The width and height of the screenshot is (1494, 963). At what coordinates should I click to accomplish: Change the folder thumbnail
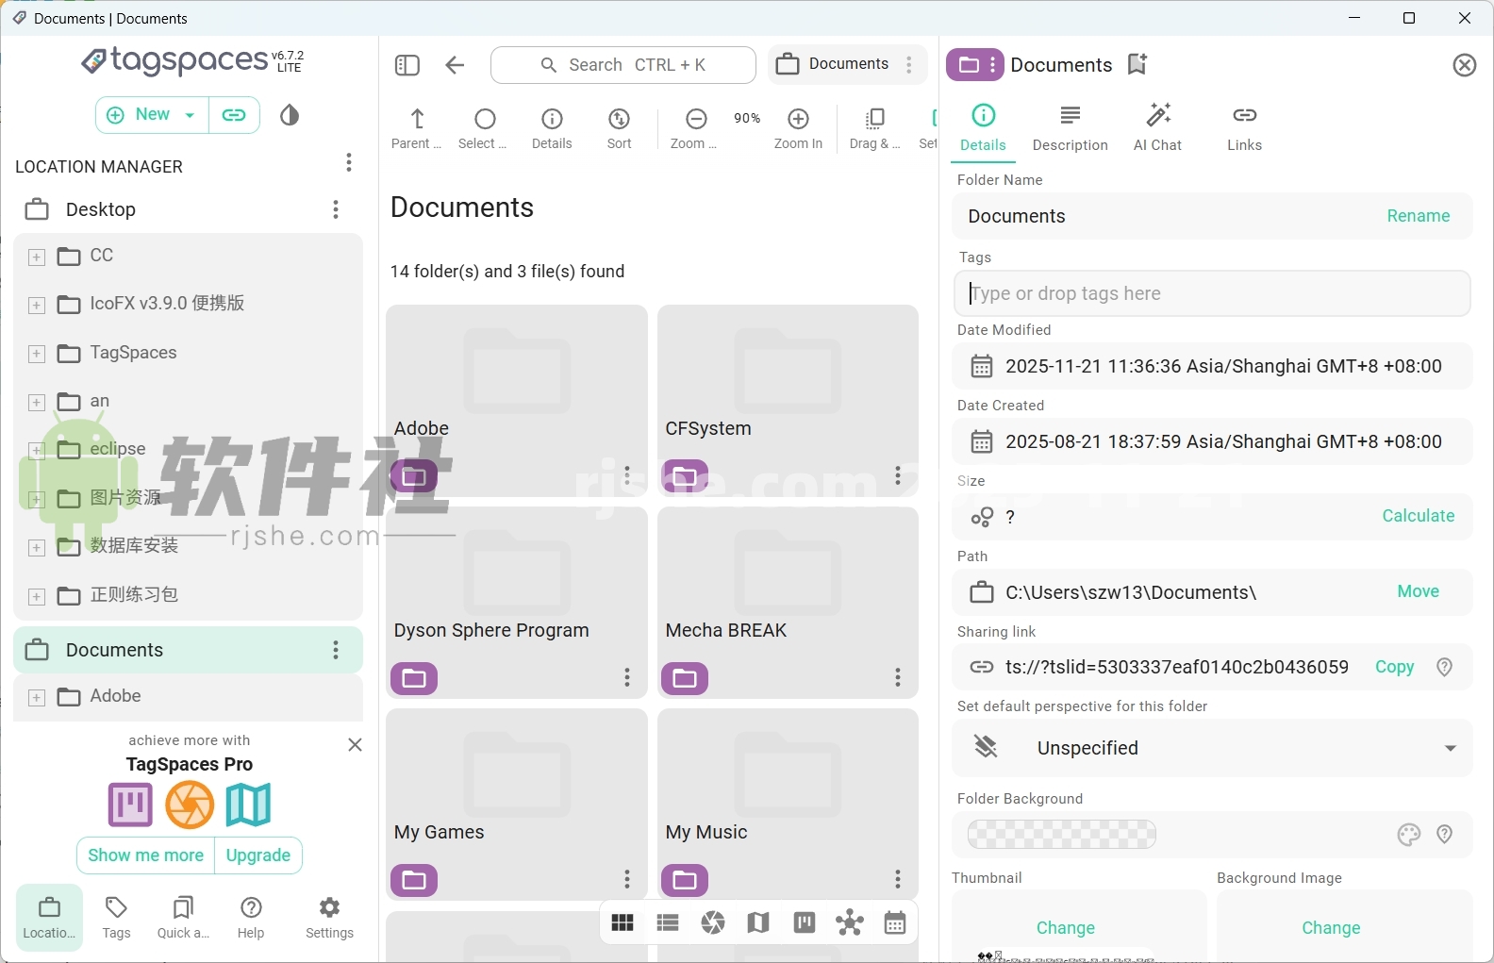(1065, 928)
